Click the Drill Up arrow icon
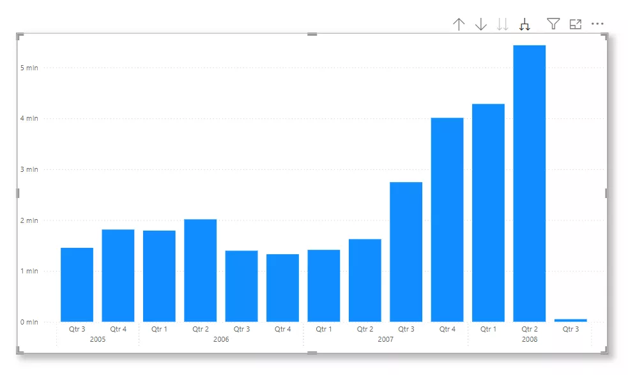This screenshot has height=375, width=628. click(459, 24)
